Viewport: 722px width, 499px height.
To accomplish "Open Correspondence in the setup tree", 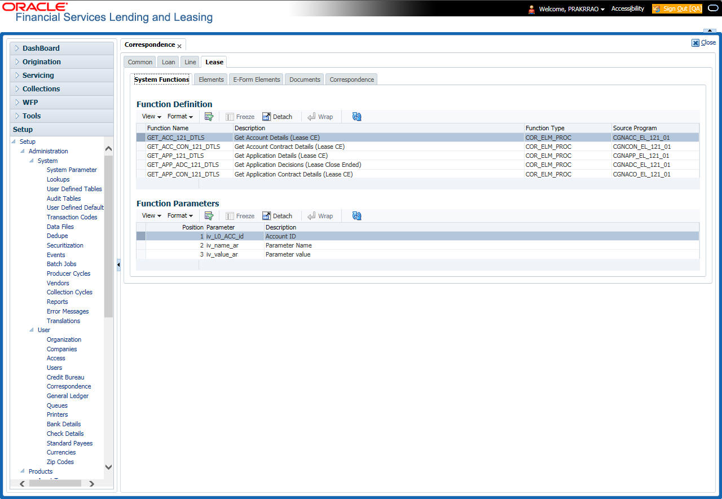I will click(x=69, y=386).
